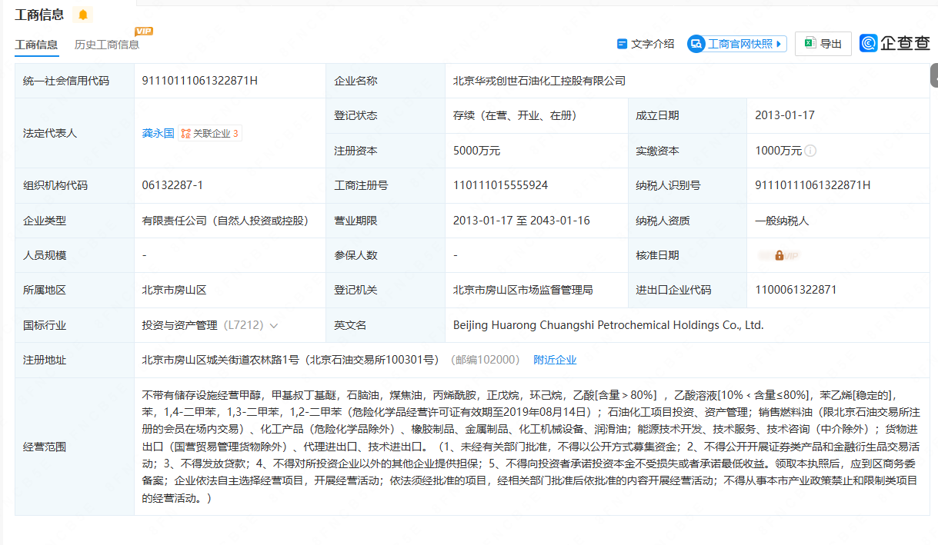This screenshot has width=938, height=545.
Task: Click the Excel icon on 导出
Action: [x=809, y=44]
